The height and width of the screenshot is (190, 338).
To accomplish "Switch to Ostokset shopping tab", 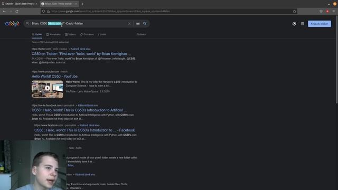I will (x=87, y=34).
